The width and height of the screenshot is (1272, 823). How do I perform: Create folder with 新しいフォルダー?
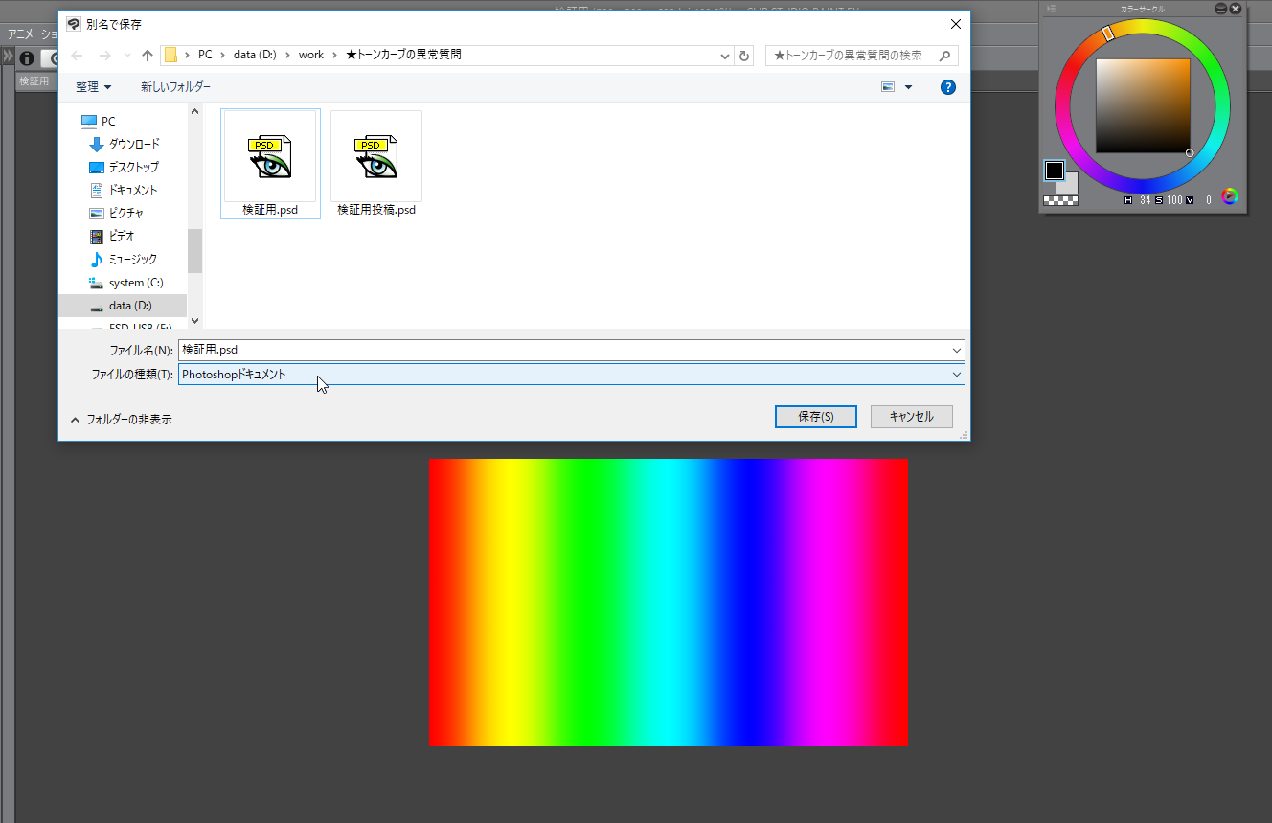(175, 87)
